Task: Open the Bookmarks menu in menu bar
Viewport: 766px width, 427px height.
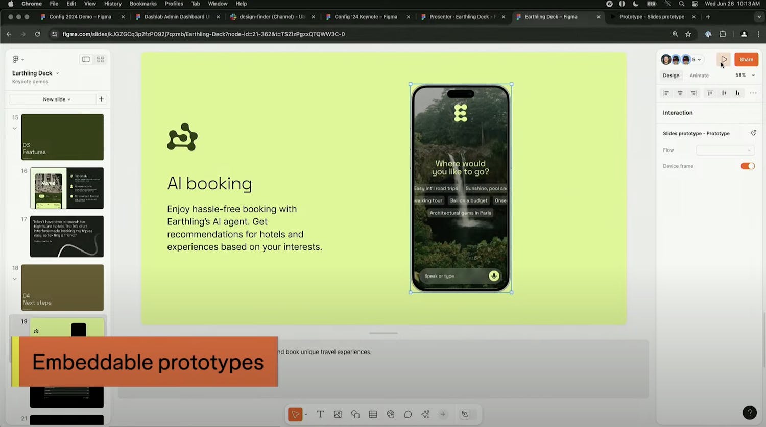Action: coord(143,4)
